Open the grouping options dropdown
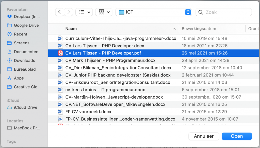Screen dimensions: 260x148 (104, 12)
